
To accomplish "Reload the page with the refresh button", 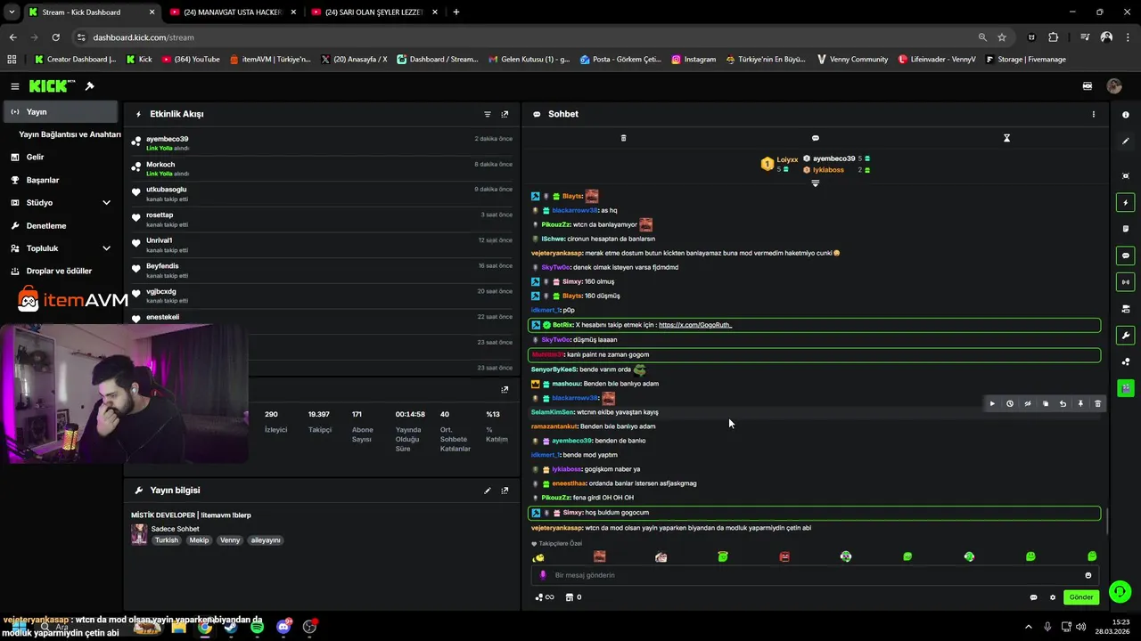I will (55, 37).
